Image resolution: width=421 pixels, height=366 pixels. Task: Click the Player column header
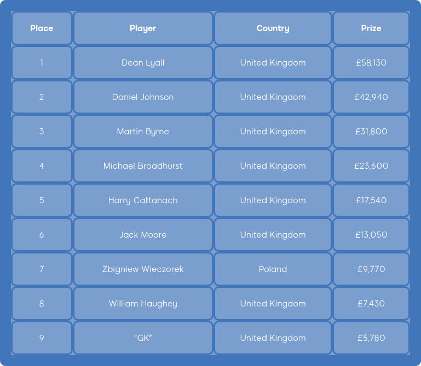click(143, 28)
